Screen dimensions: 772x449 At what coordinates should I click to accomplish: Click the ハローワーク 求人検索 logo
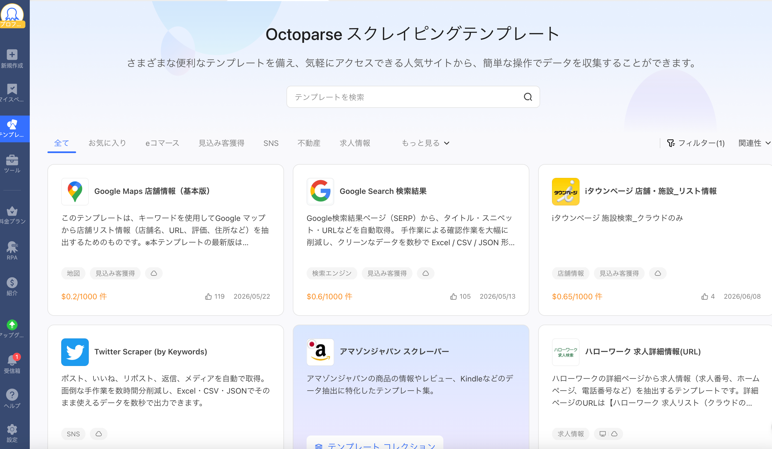coord(565,352)
